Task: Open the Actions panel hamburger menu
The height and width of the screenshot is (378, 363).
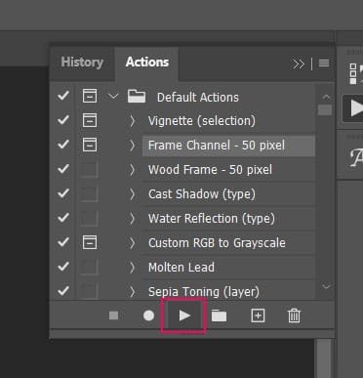Action: pyautogui.click(x=324, y=63)
